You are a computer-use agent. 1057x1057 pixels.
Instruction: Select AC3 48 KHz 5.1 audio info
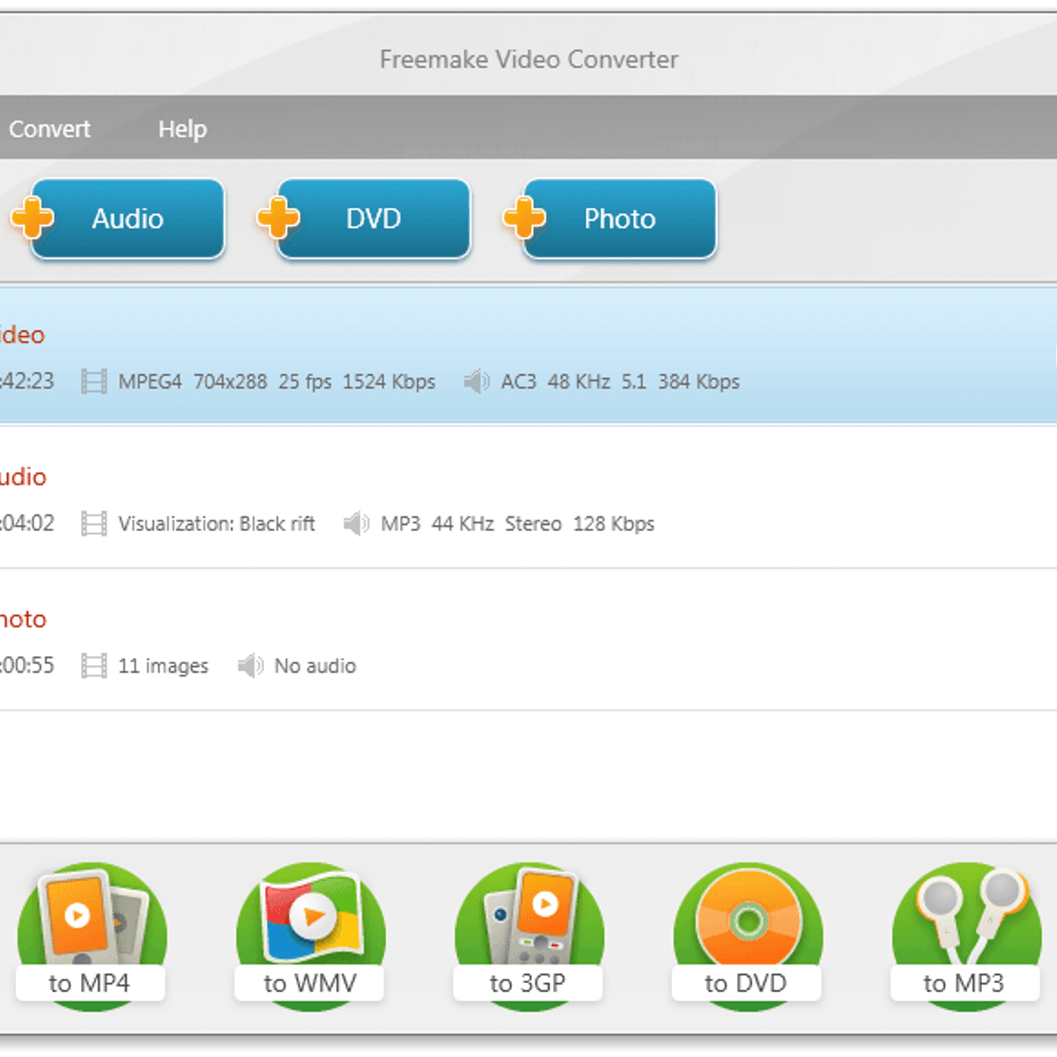click(620, 381)
